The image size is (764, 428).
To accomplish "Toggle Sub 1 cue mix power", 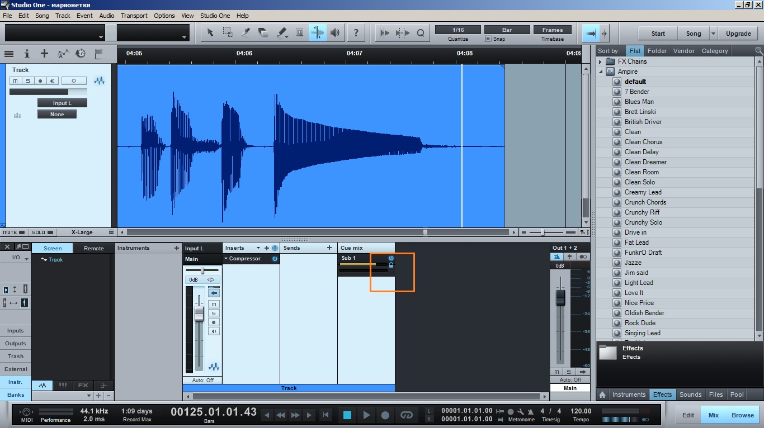I will 391,258.
